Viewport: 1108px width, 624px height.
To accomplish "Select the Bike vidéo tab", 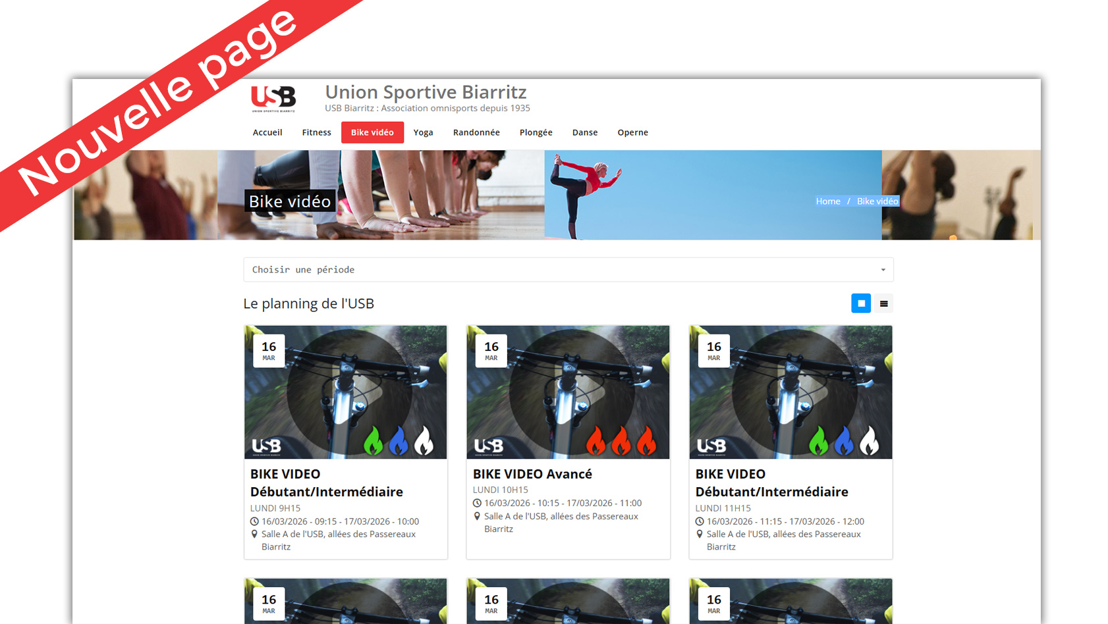I will coord(372,132).
